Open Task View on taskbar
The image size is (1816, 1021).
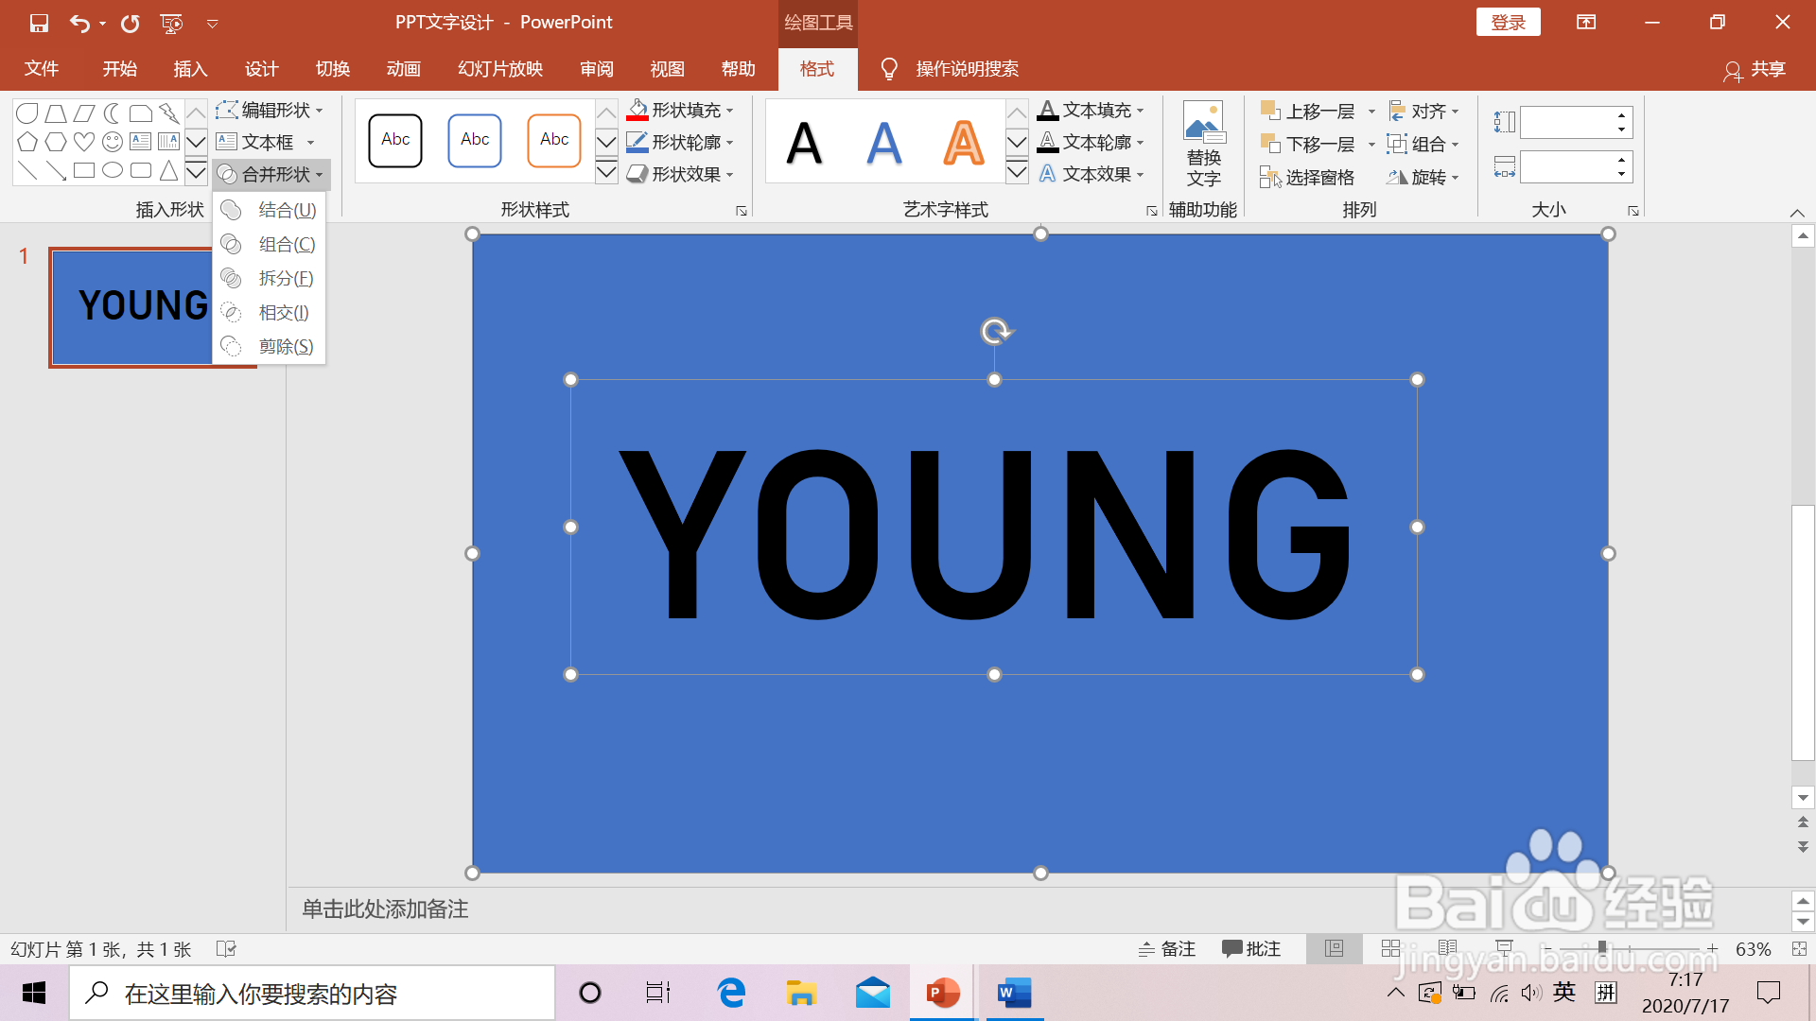tap(658, 993)
